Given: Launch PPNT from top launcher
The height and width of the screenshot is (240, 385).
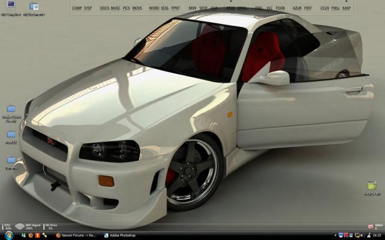Looking at the screenshot, I should click(x=175, y=8).
